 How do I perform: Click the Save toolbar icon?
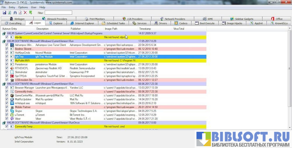[4, 13]
